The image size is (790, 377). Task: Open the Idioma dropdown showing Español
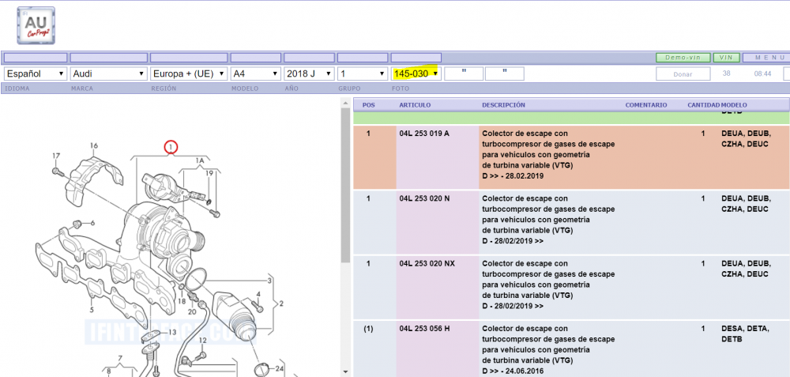click(36, 74)
